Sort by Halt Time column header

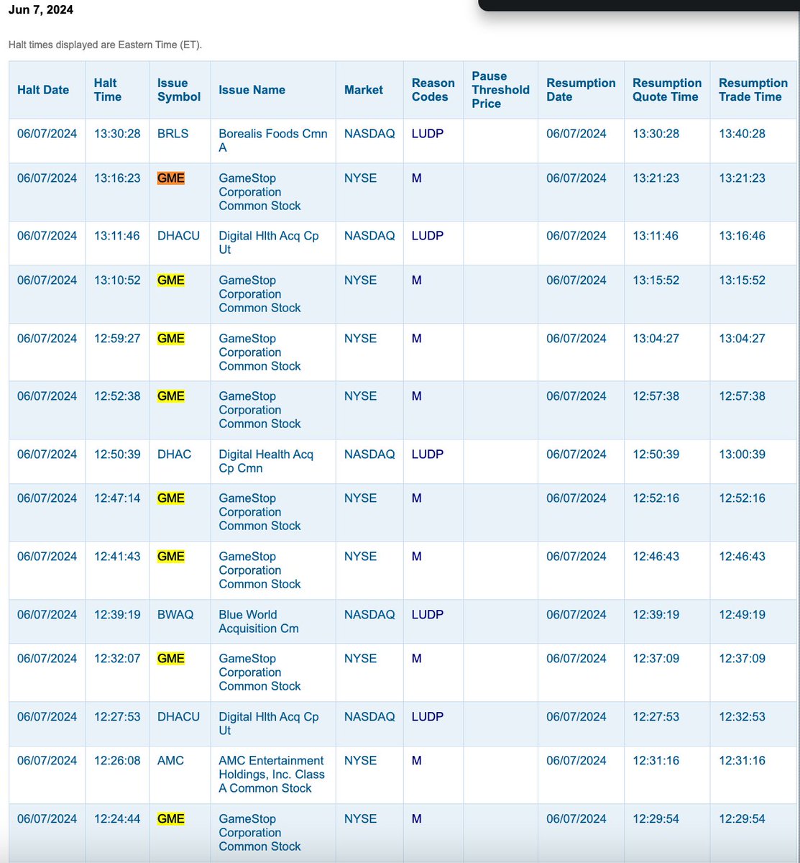[x=108, y=90]
